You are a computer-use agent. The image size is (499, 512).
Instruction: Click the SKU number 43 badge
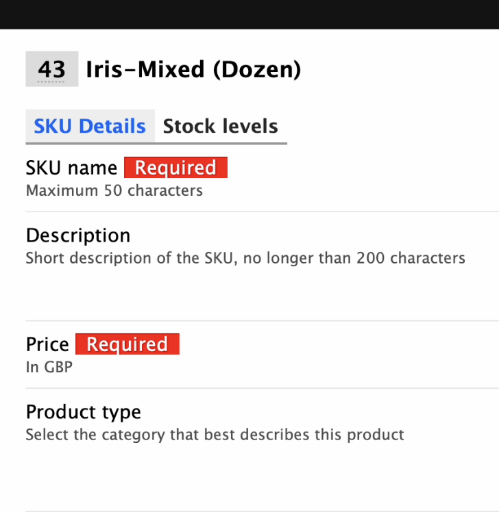click(52, 69)
